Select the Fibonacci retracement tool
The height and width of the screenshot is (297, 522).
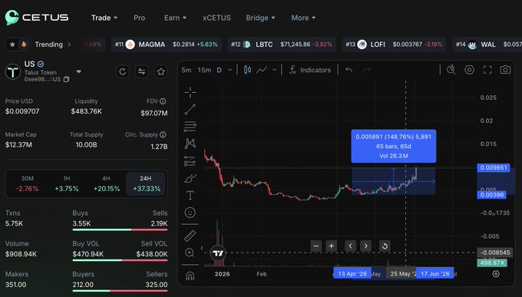[x=190, y=127]
